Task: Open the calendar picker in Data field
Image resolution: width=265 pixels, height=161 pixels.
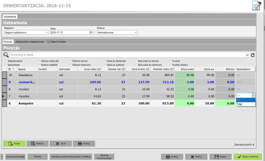Action: click(92, 32)
